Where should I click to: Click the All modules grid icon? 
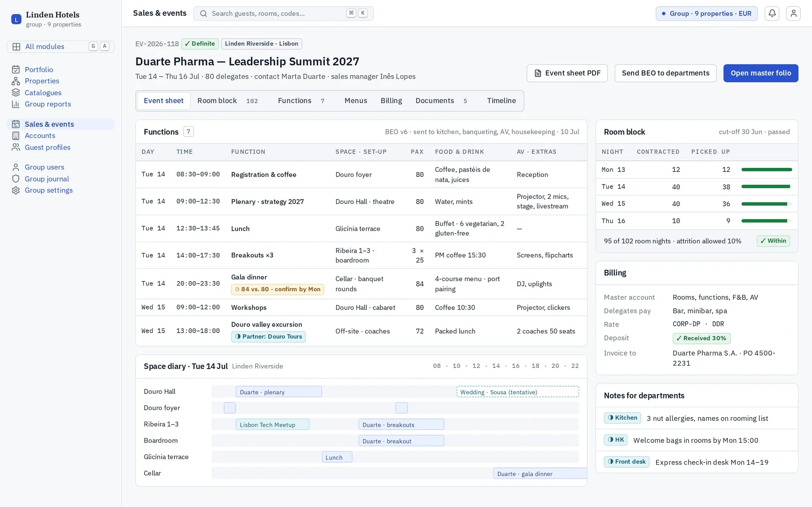(16, 47)
